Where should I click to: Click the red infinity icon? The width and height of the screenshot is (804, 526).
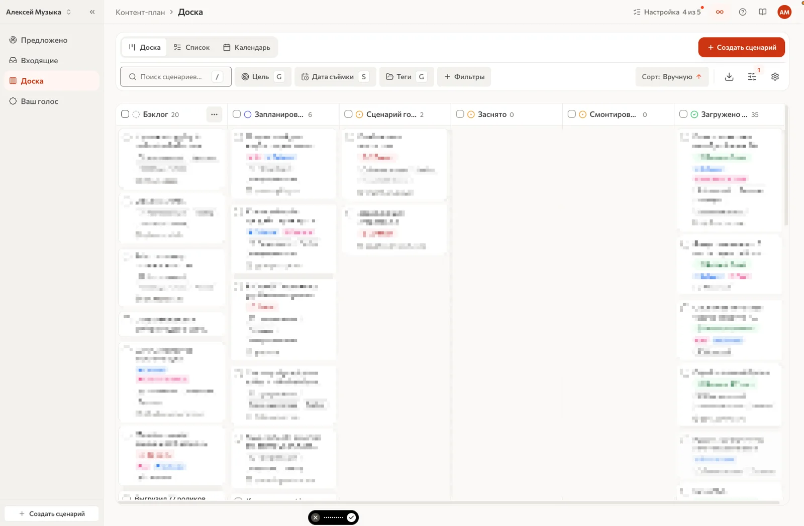coord(720,12)
